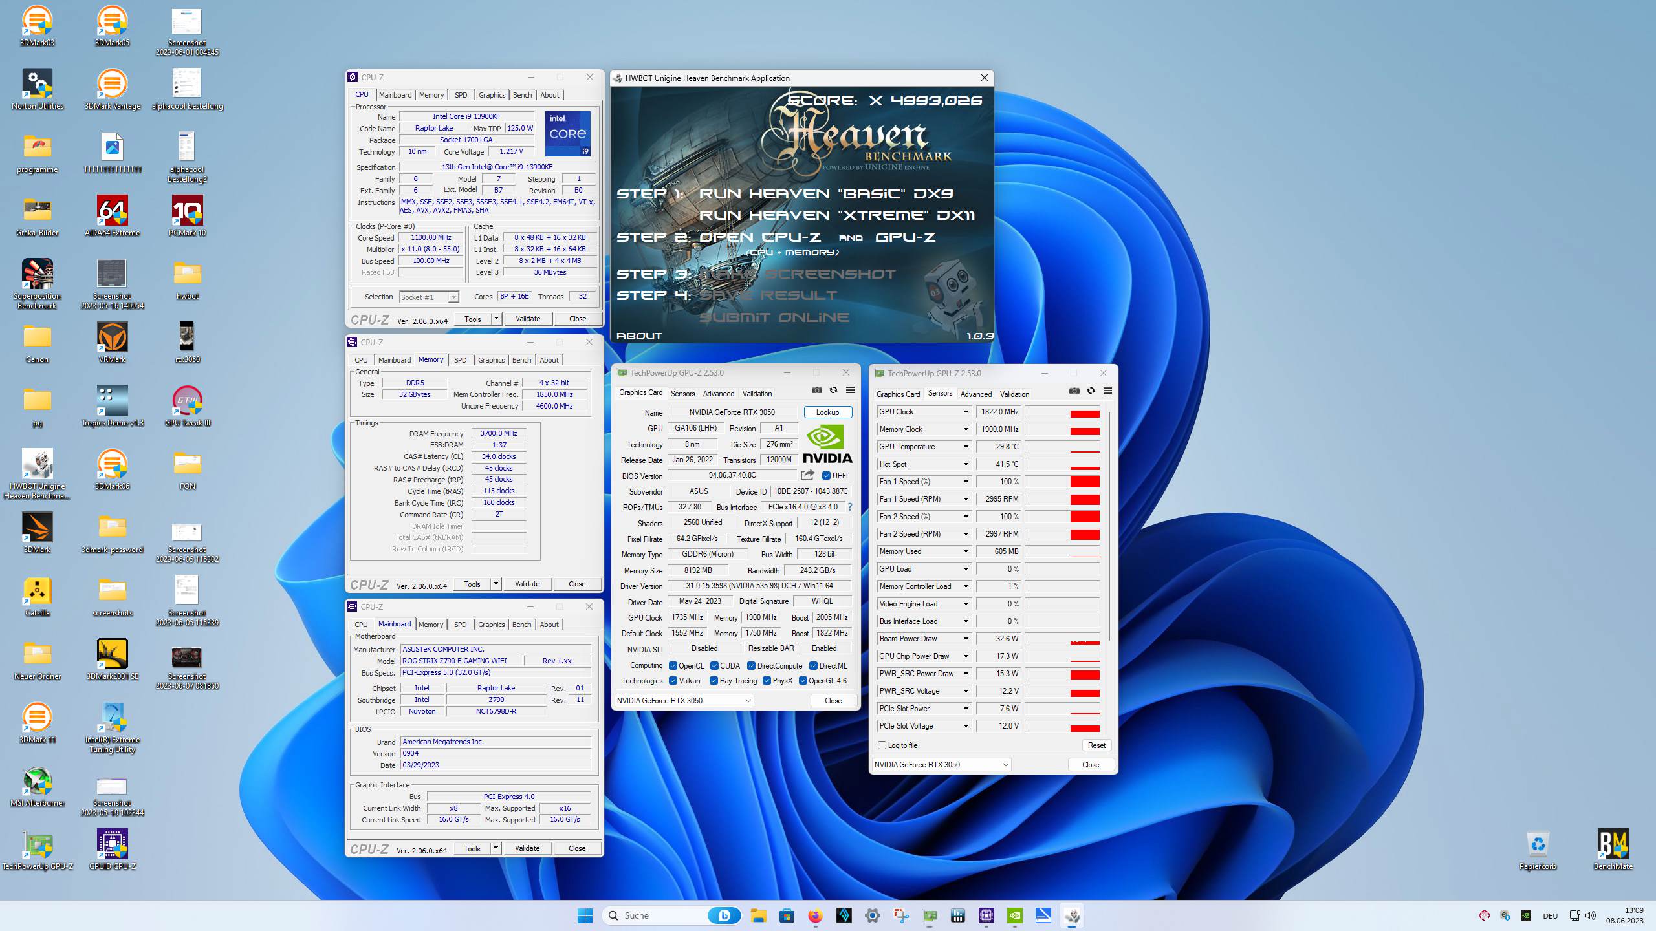Click ABOUT in HWBOT Heaven window
The image size is (1656, 931).
point(639,336)
